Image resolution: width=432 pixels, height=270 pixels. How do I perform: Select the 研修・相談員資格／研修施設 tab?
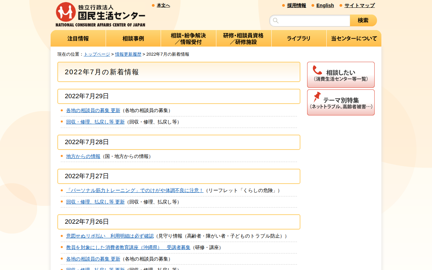pos(244,38)
